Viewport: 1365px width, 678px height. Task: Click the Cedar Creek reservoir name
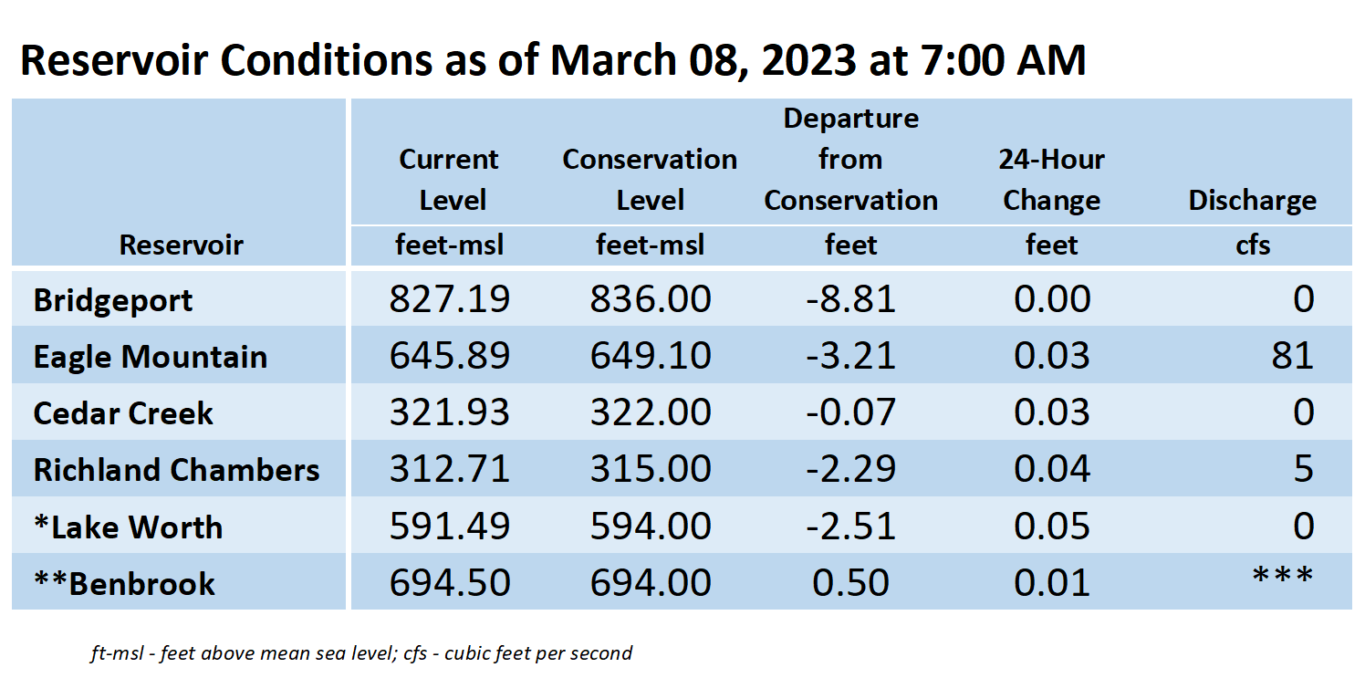123,413
